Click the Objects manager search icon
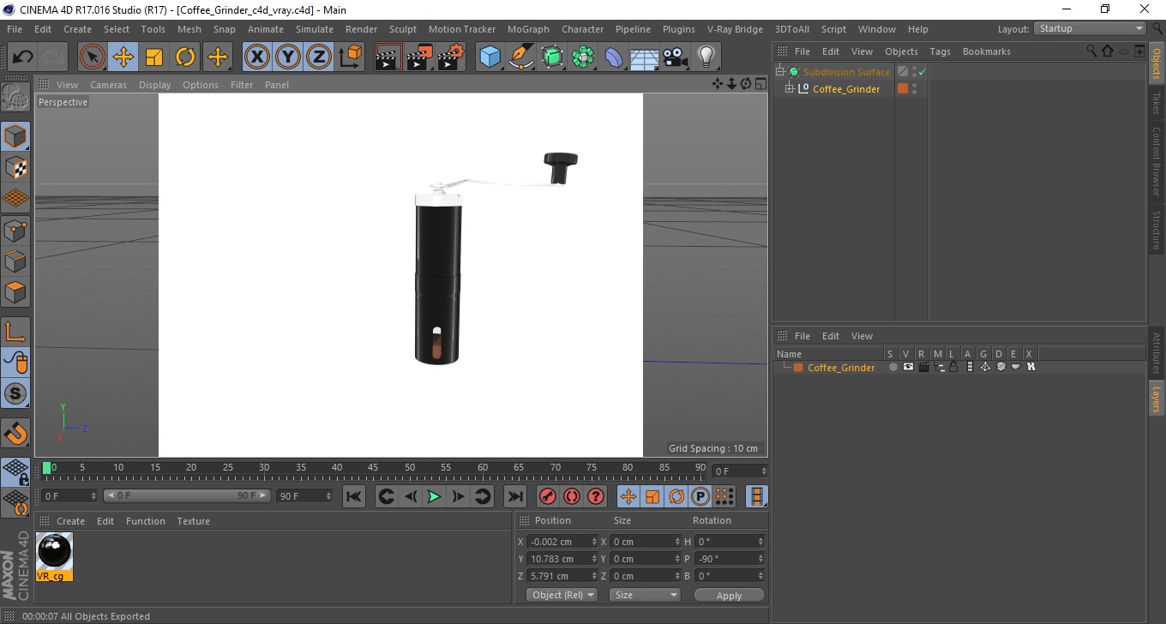 [x=1091, y=51]
